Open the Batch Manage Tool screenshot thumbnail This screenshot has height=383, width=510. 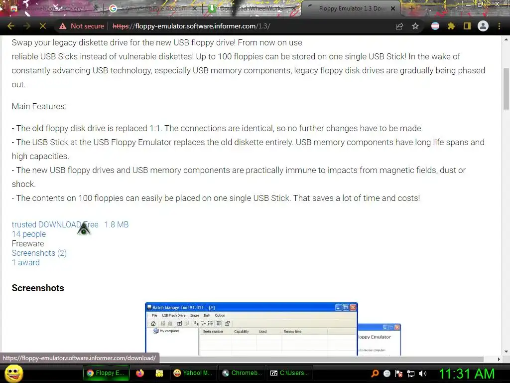tap(252, 329)
